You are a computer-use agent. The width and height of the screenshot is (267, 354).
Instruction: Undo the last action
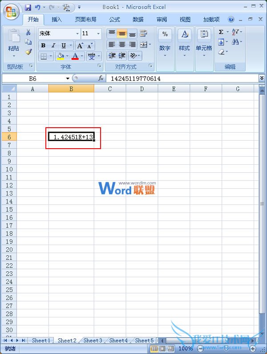click(37, 8)
